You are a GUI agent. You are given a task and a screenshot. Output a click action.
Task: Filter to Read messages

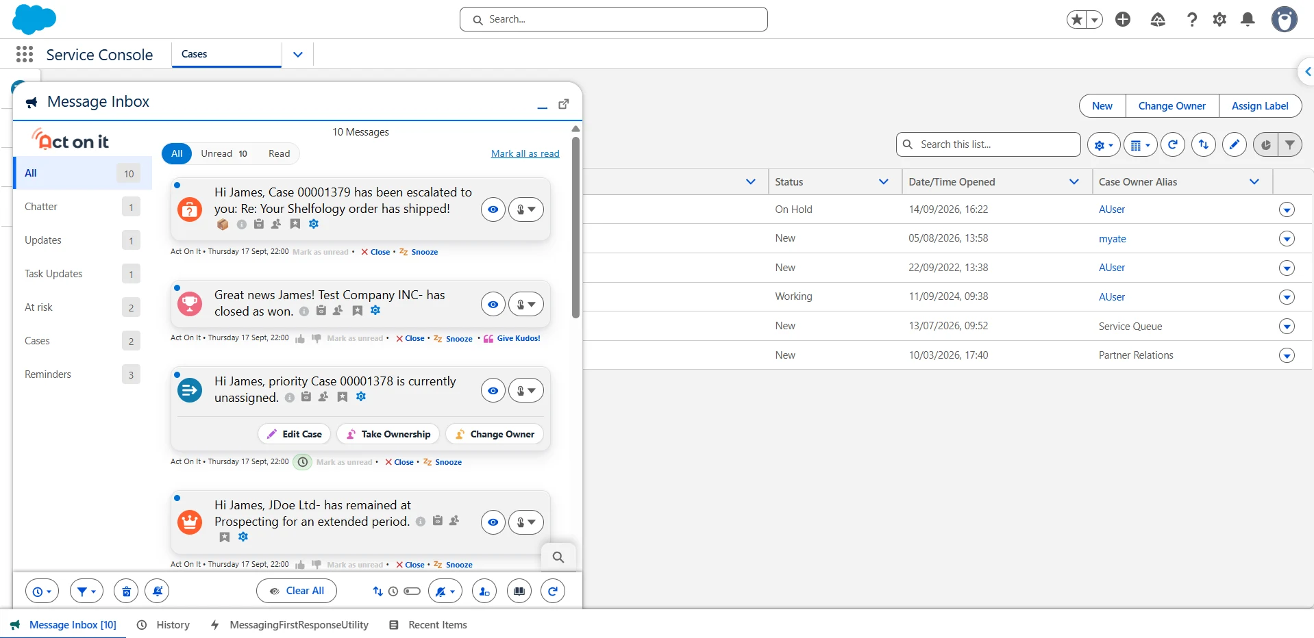tap(279, 153)
